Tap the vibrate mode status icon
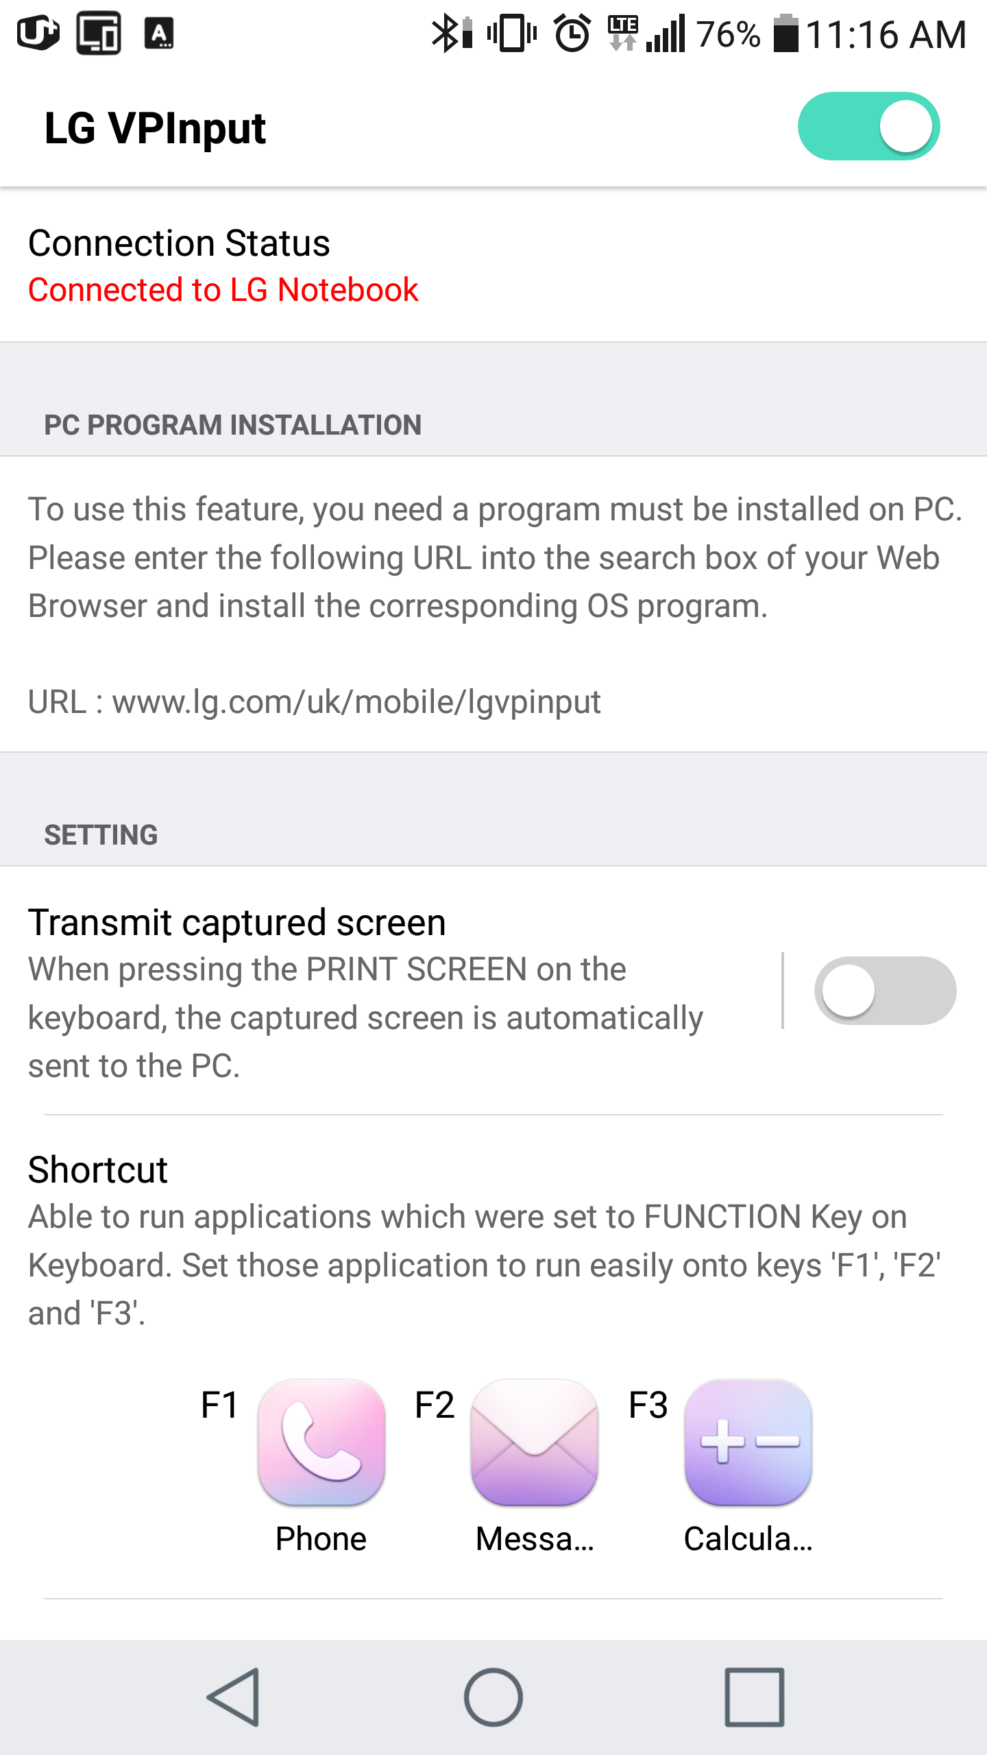The height and width of the screenshot is (1755, 987). coord(512,33)
